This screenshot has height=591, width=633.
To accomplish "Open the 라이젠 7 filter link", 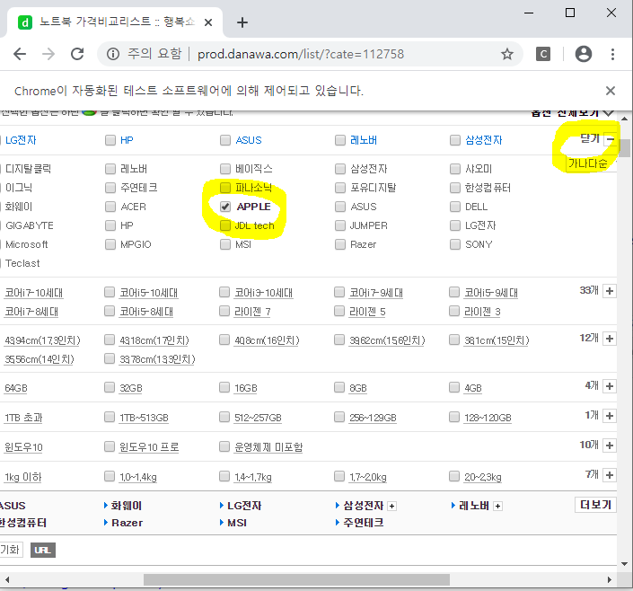I will coord(252,312).
